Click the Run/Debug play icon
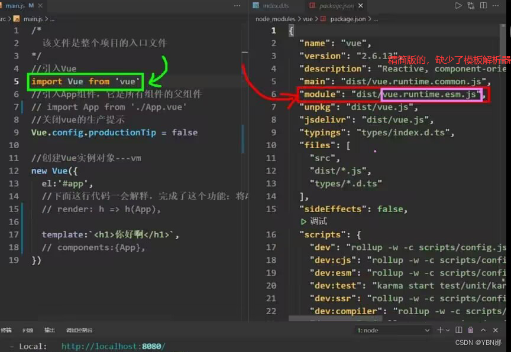Screen dimensions: 511x352 458,5
